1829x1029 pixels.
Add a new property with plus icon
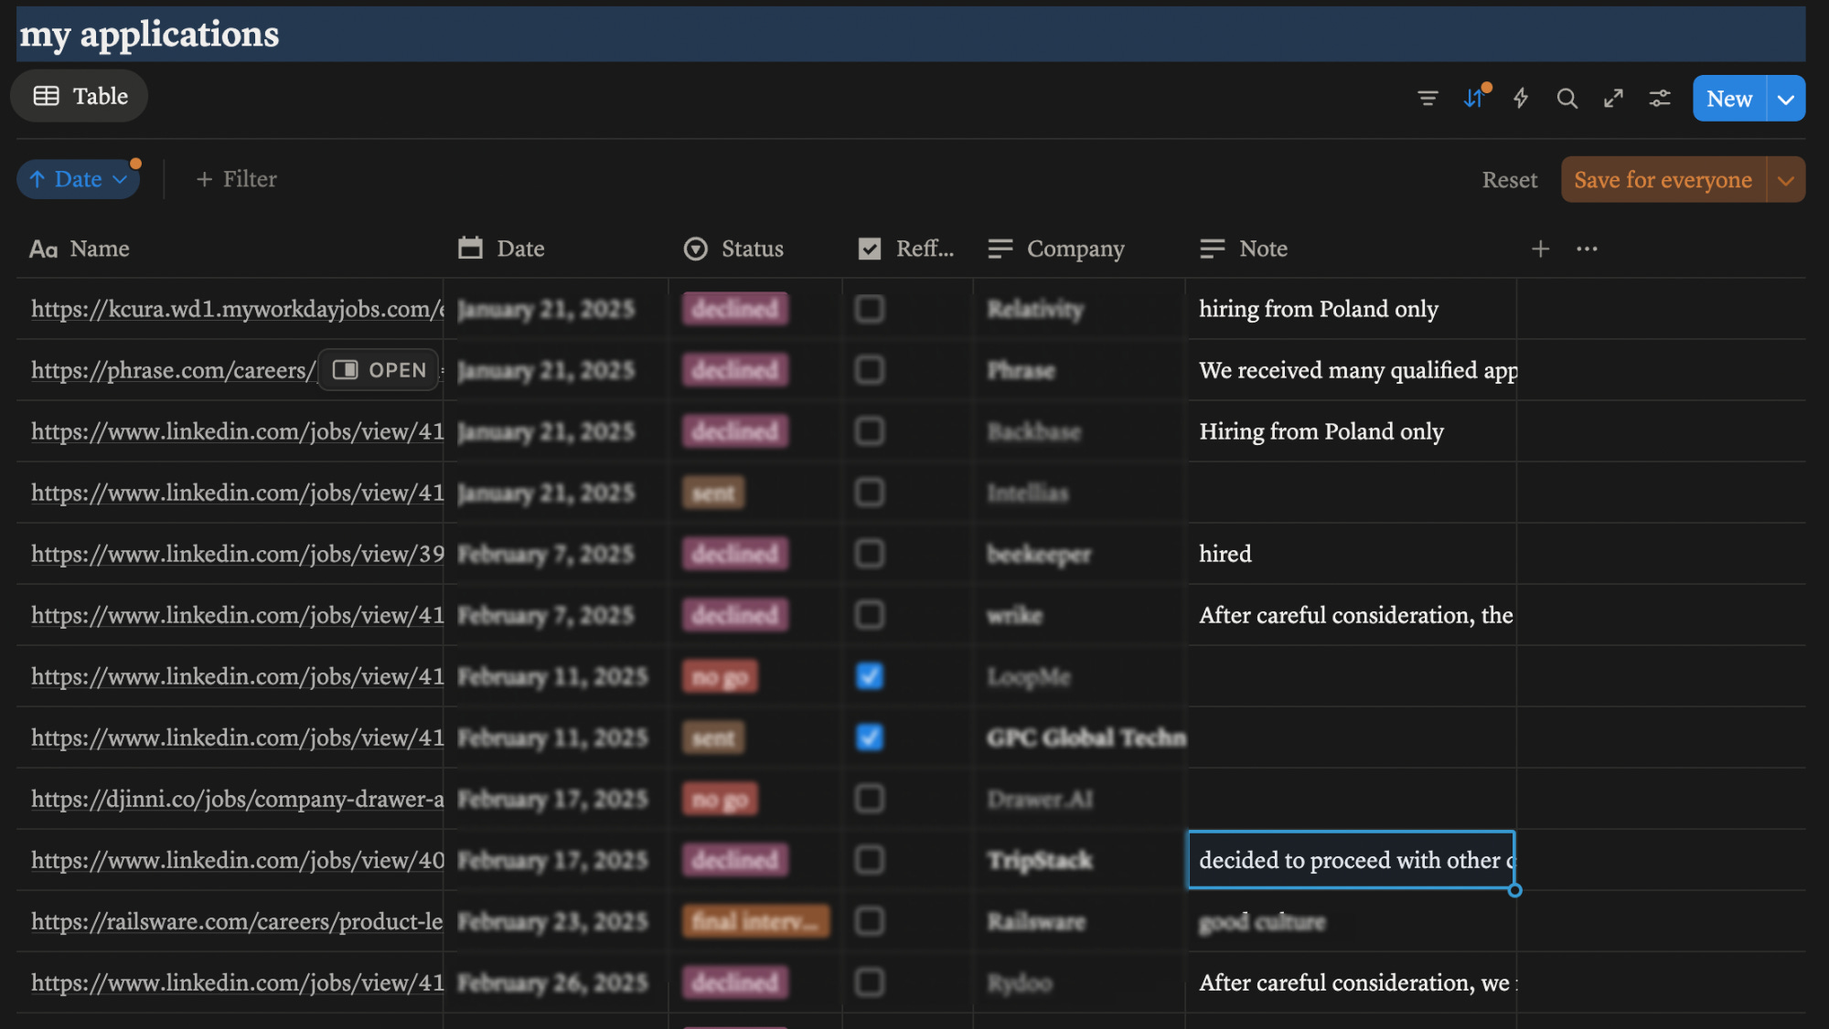[x=1540, y=249]
